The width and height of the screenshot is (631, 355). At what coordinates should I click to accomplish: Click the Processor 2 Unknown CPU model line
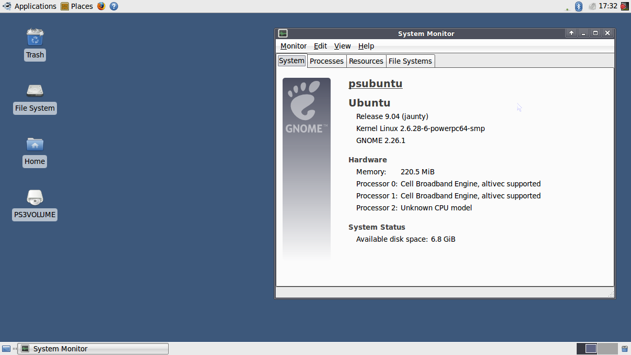click(414, 208)
